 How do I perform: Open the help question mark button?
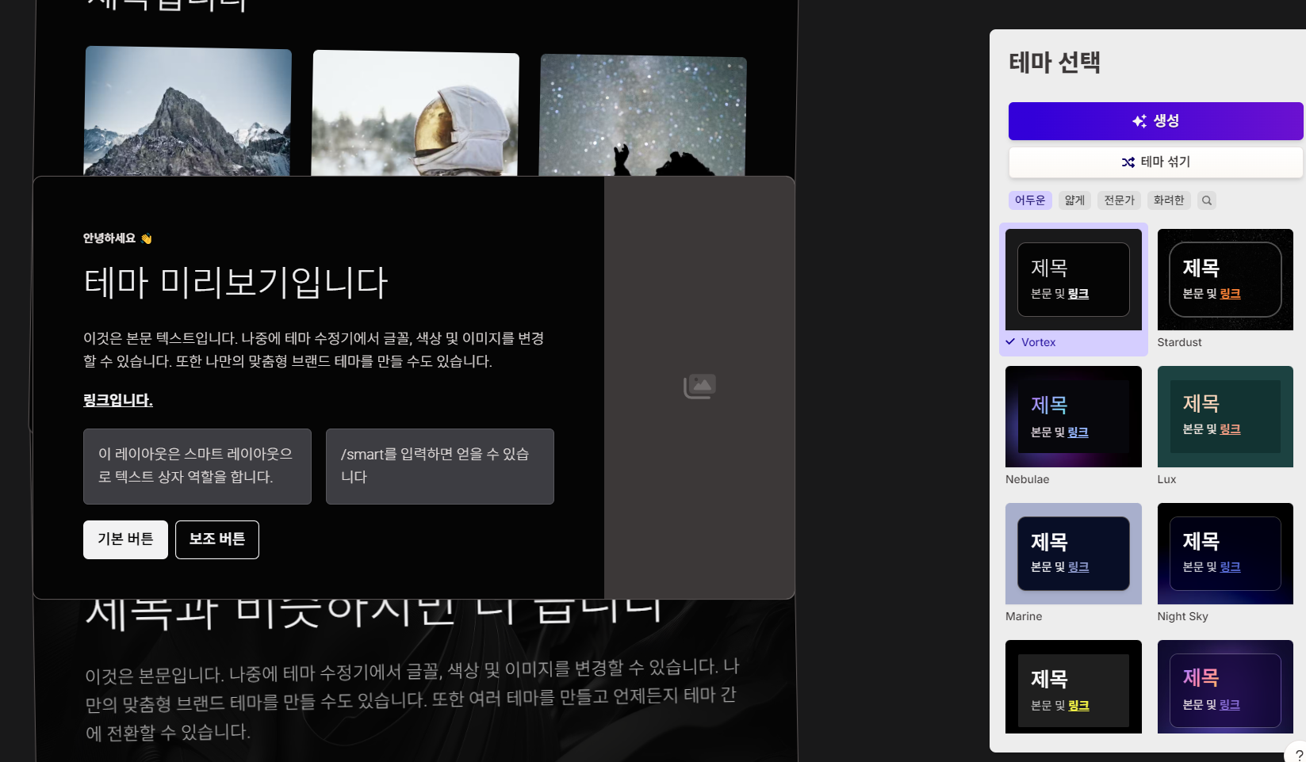pos(1298,754)
